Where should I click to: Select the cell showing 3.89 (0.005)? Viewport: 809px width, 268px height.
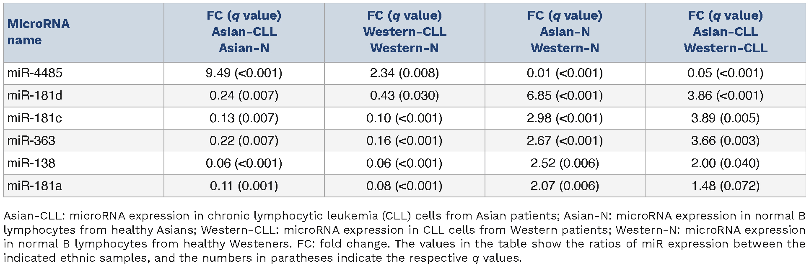click(725, 118)
